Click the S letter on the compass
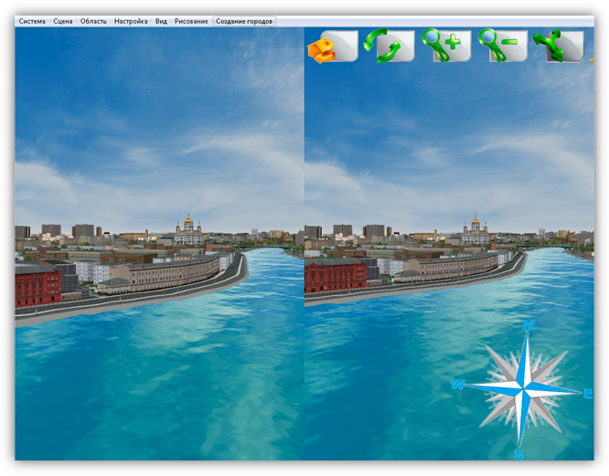This screenshot has height=476, width=609. (x=518, y=454)
